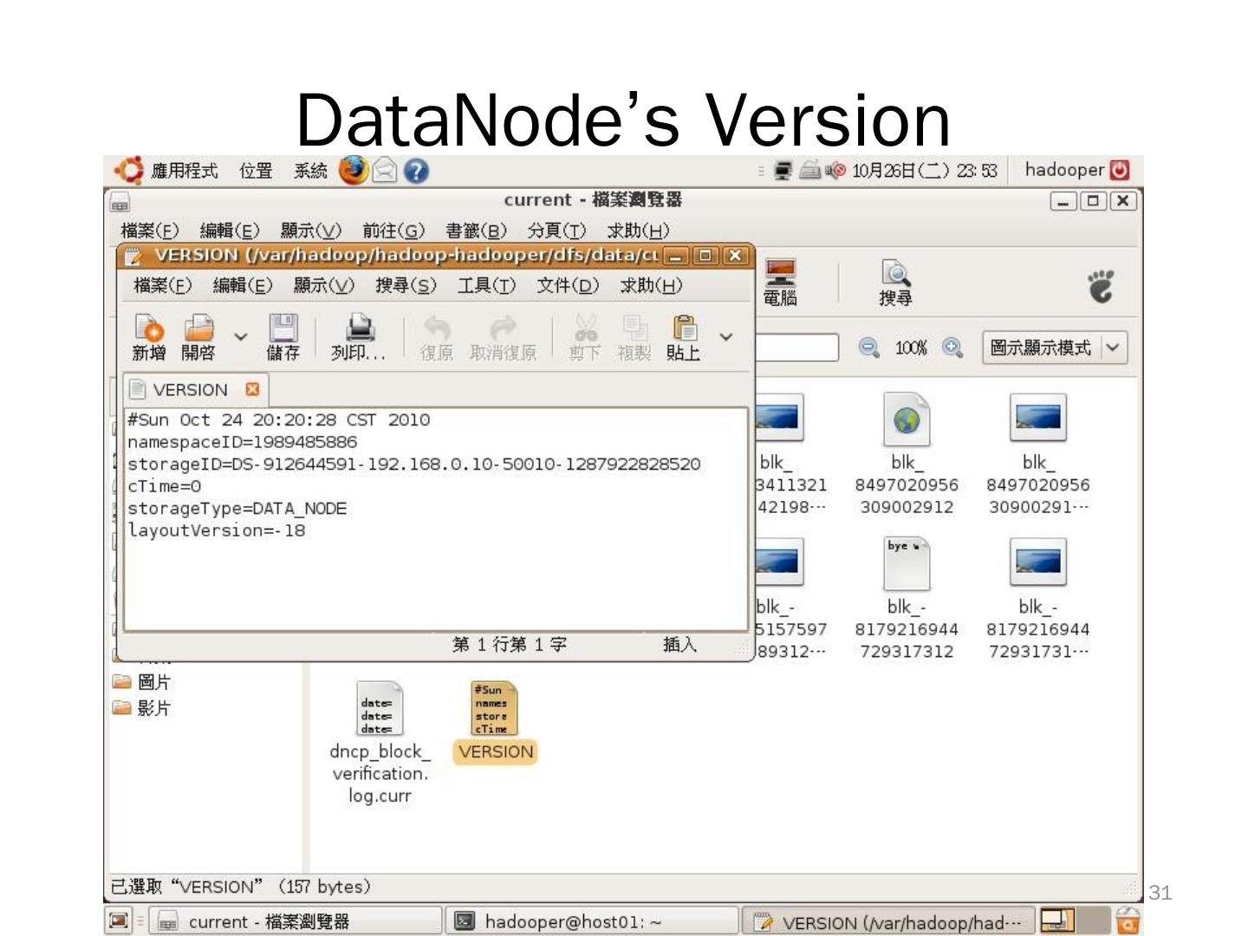Viewport: 1248px width, 936px height.
Task: Select the blk_-8179216944729317312 file thumbnail
Action: tap(907, 600)
